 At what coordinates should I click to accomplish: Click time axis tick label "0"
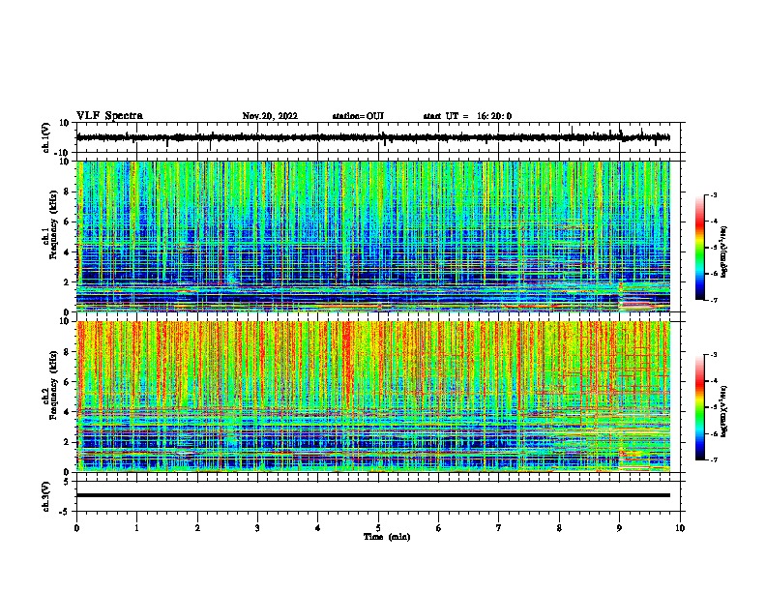76,528
